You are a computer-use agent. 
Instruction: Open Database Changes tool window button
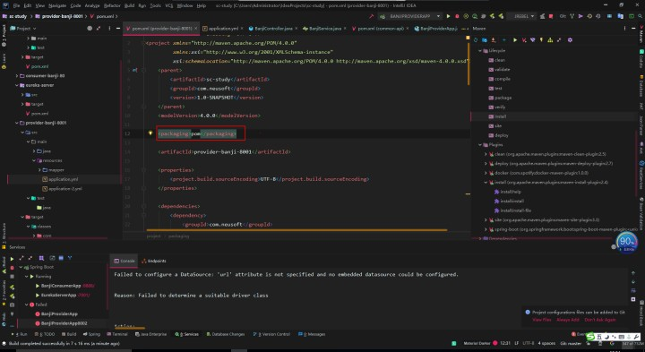point(226,334)
